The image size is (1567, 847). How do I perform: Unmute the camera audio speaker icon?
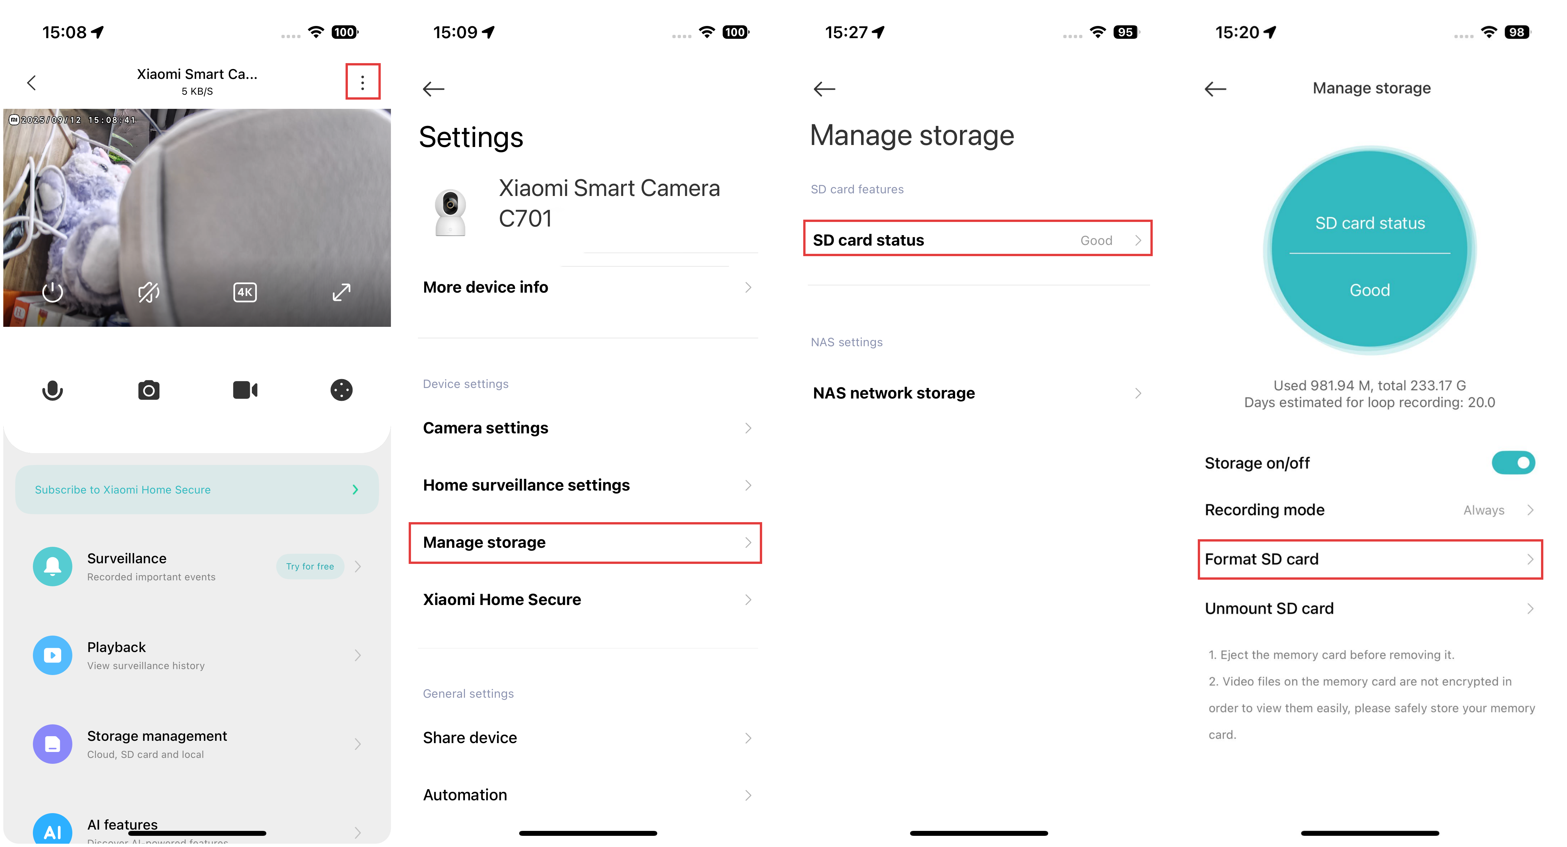[x=148, y=292]
